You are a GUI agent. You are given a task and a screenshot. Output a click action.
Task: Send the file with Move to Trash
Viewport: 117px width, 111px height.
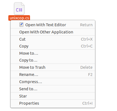coord(53,67)
